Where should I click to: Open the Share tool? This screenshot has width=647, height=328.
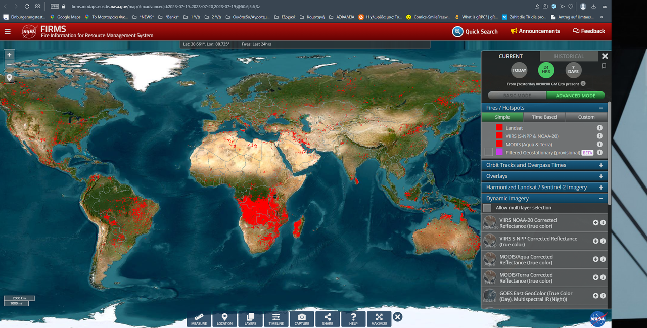(x=328, y=319)
